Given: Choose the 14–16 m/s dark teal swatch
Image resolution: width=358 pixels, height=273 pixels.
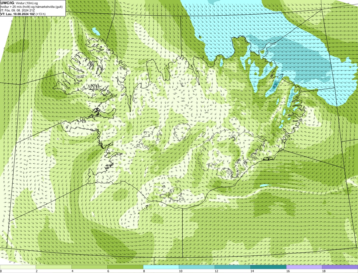Looking at the screenshot, I should pyautogui.click(x=268, y=267).
